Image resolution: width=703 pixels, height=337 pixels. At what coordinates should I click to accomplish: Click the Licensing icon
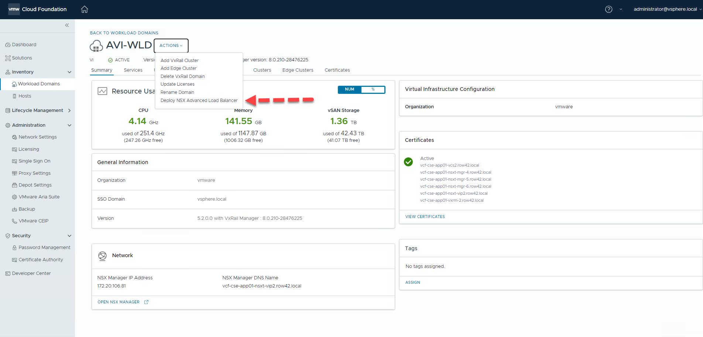click(x=14, y=149)
